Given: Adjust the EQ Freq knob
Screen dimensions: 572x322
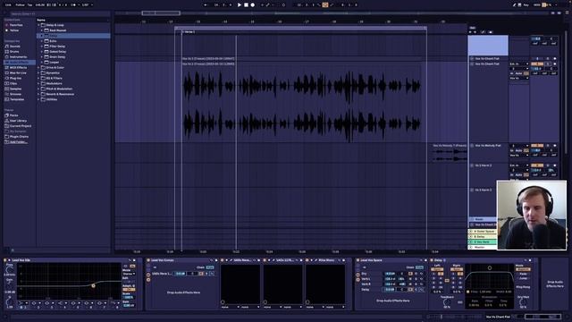Looking at the screenshot, I should coord(9,270).
